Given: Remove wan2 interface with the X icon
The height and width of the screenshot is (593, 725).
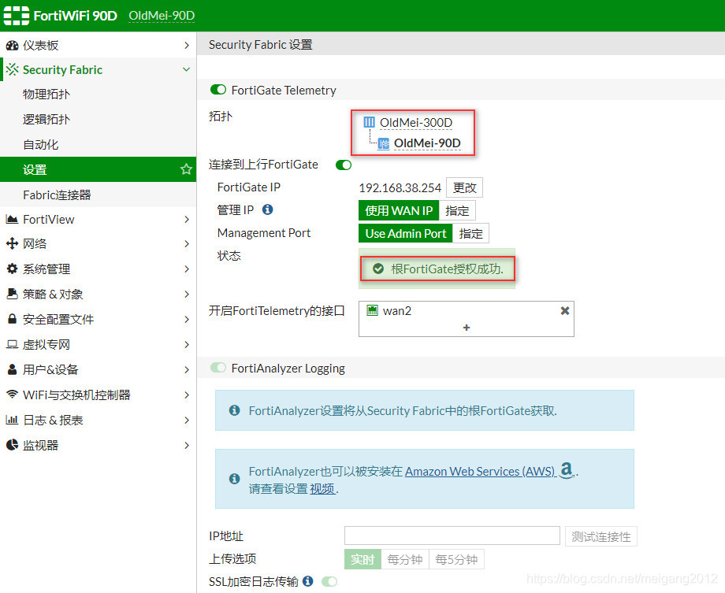Looking at the screenshot, I should [564, 310].
